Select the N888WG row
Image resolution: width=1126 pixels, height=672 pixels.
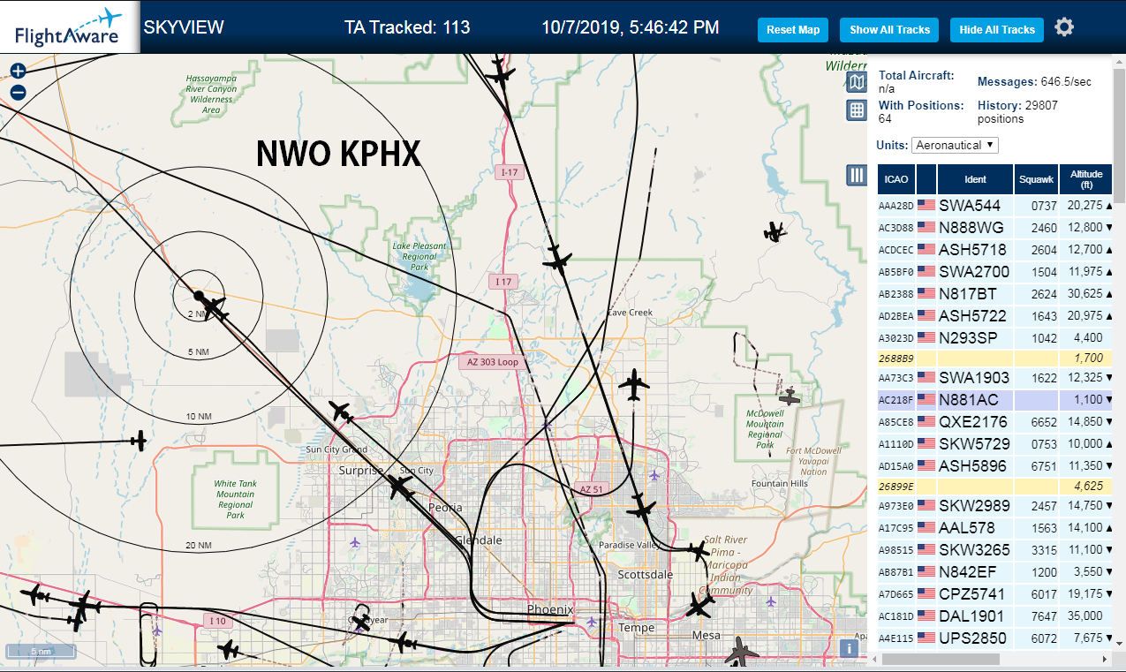click(995, 227)
